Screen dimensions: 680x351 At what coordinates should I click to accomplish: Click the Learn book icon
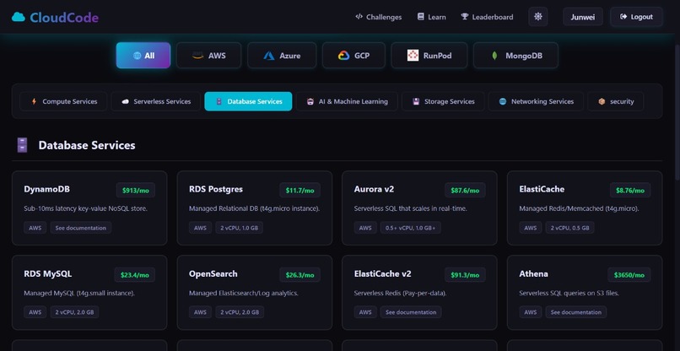(x=420, y=17)
